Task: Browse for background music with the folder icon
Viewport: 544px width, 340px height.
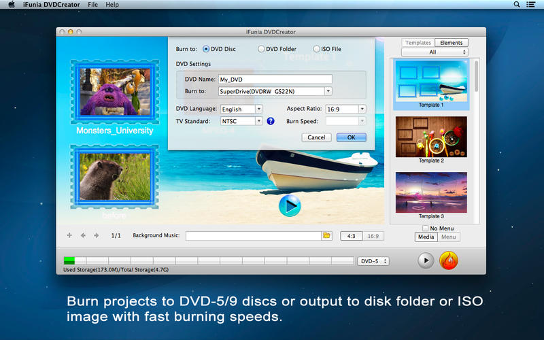Action: click(x=326, y=235)
